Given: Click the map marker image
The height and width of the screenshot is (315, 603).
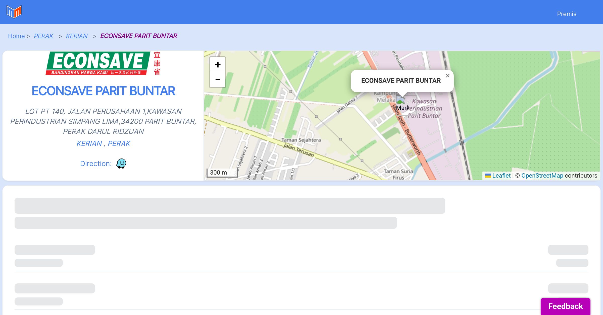Looking at the screenshot, I should tap(400, 101).
